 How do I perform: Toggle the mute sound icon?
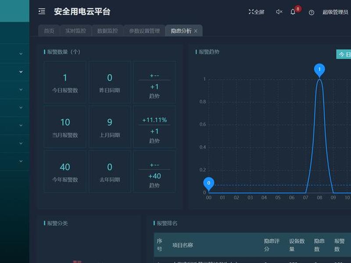click(x=279, y=12)
